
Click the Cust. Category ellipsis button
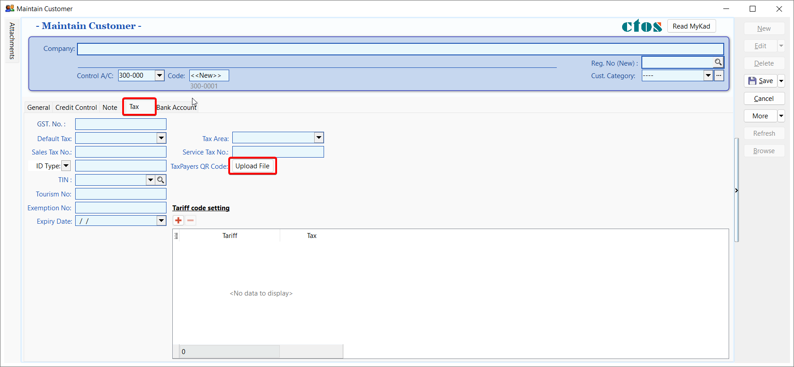pos(719,75)
